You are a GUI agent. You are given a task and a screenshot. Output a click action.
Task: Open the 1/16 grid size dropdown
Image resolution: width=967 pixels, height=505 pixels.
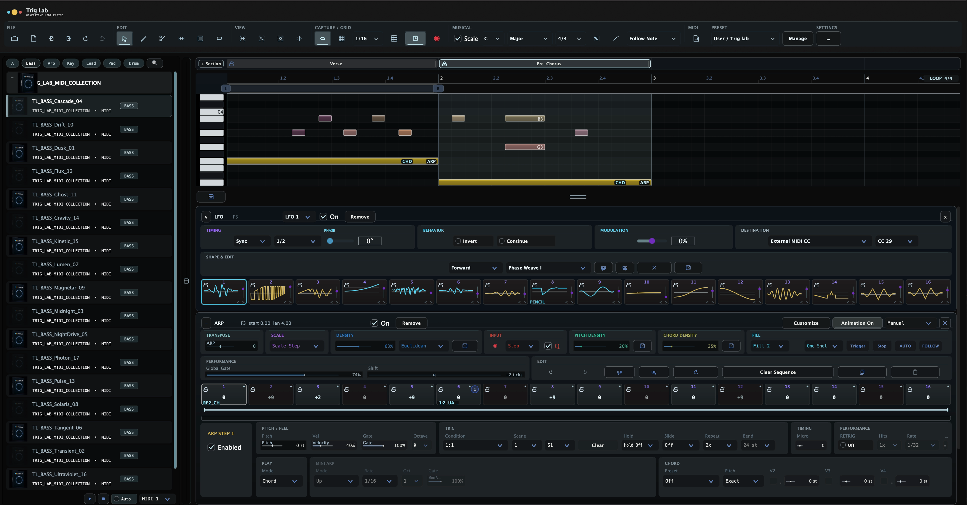[x=366, y=38]
